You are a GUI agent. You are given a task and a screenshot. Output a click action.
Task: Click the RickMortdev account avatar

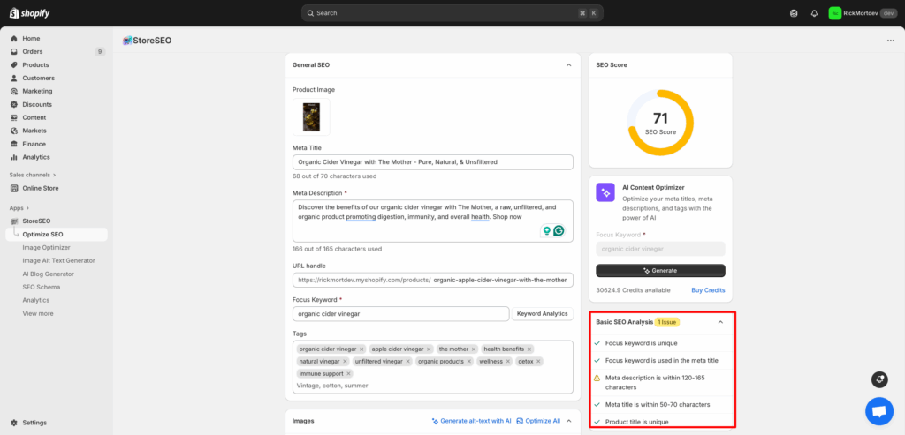point(834,13)
